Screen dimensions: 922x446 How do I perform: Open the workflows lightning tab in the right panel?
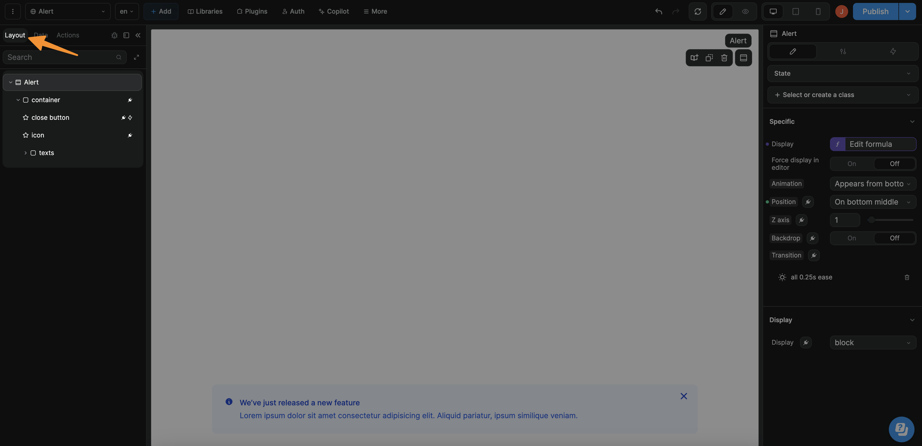[893, 52]
